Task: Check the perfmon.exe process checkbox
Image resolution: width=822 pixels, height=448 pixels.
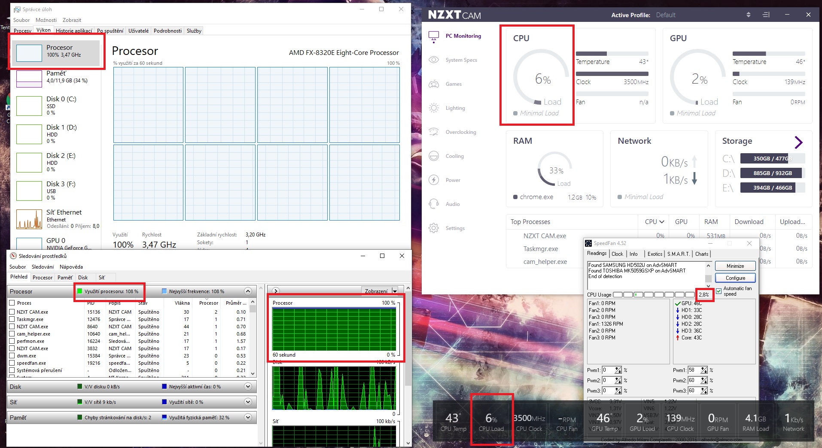Action: pos(12,341)
